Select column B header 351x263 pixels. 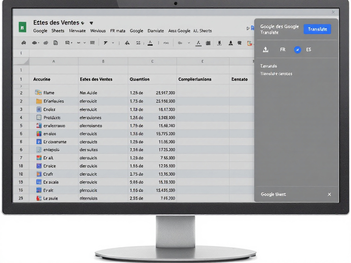tap(103, 61)
